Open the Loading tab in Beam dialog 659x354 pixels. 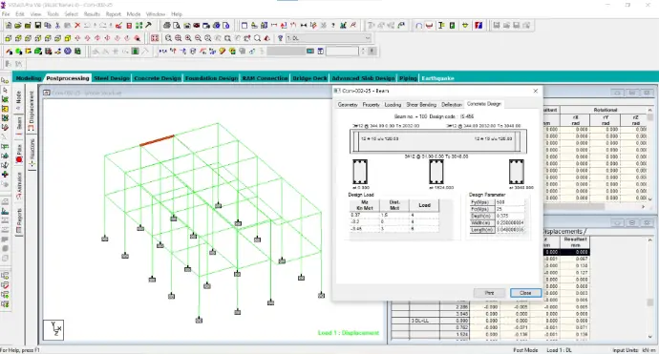point(393,105)
